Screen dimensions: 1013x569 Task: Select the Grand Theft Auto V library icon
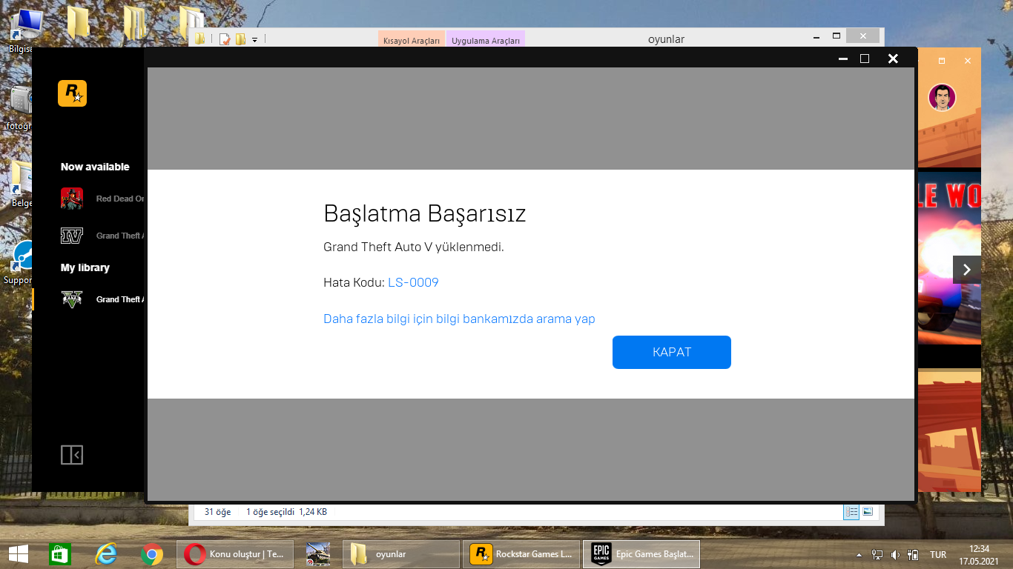click(72, 299)
